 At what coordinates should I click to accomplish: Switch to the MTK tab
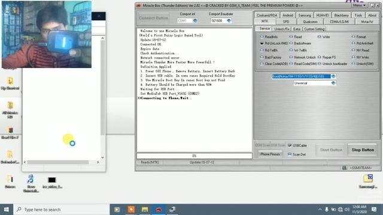tap(265, 21)
